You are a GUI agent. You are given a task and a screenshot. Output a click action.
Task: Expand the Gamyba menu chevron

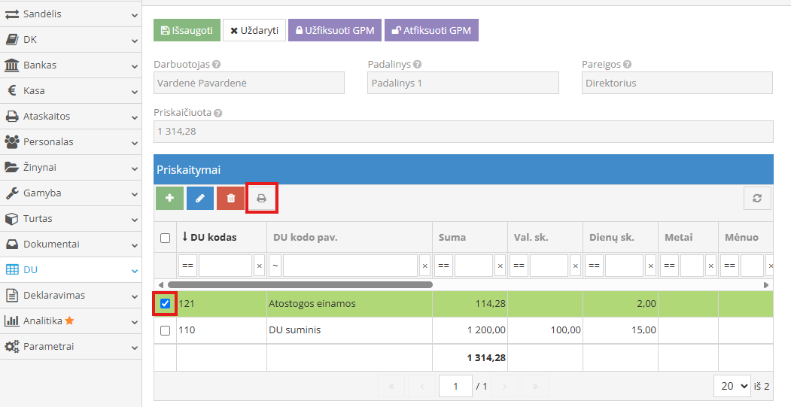[134, 194]
